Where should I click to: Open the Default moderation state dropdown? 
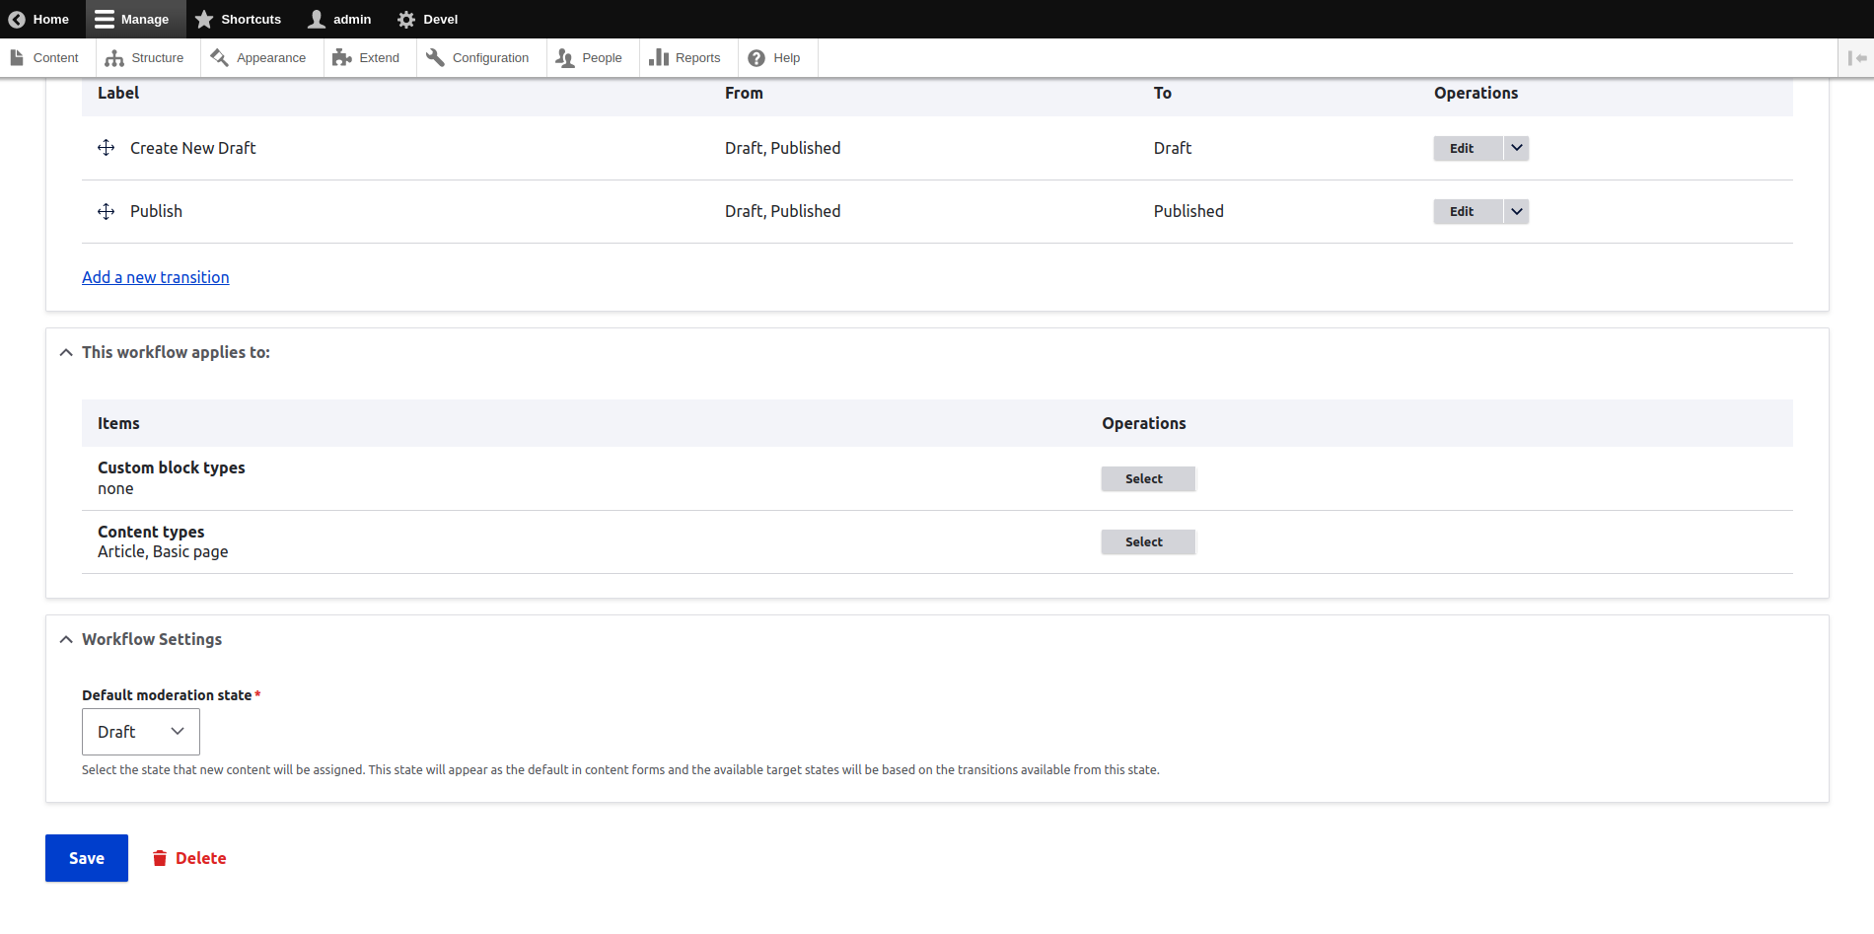click(x=140, y=731)
